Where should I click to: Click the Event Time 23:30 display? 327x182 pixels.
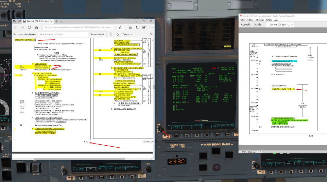click(x=177, y=161)
